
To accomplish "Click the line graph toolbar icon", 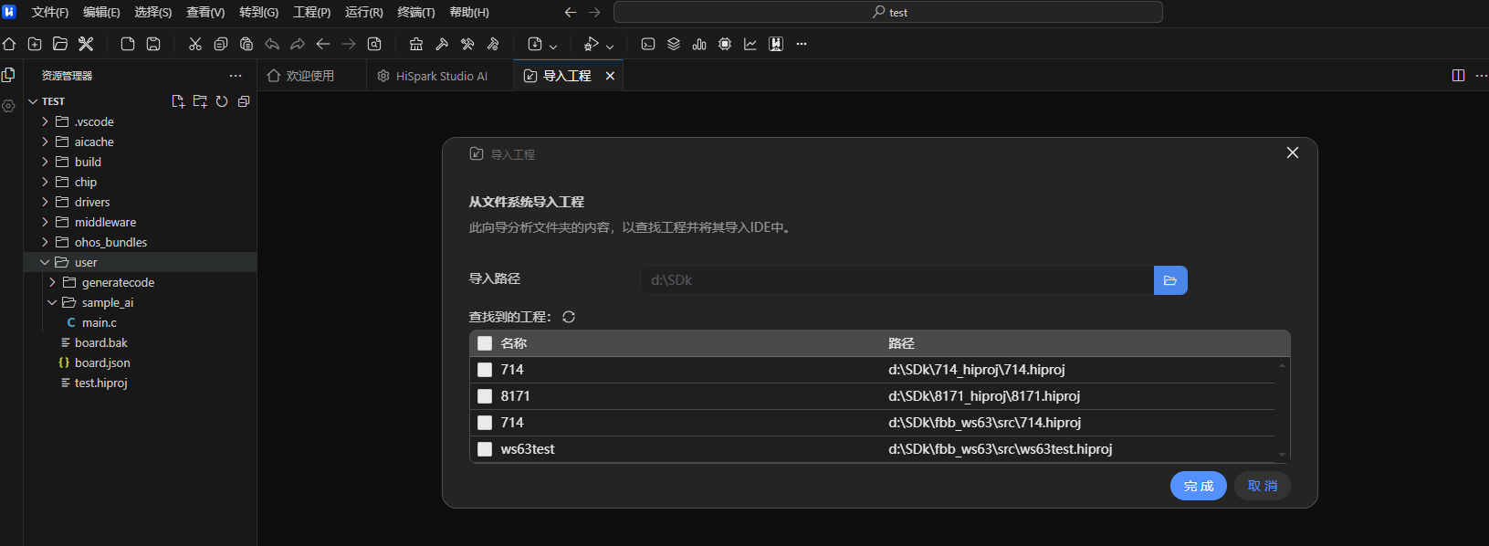I will tap(750, 44).
